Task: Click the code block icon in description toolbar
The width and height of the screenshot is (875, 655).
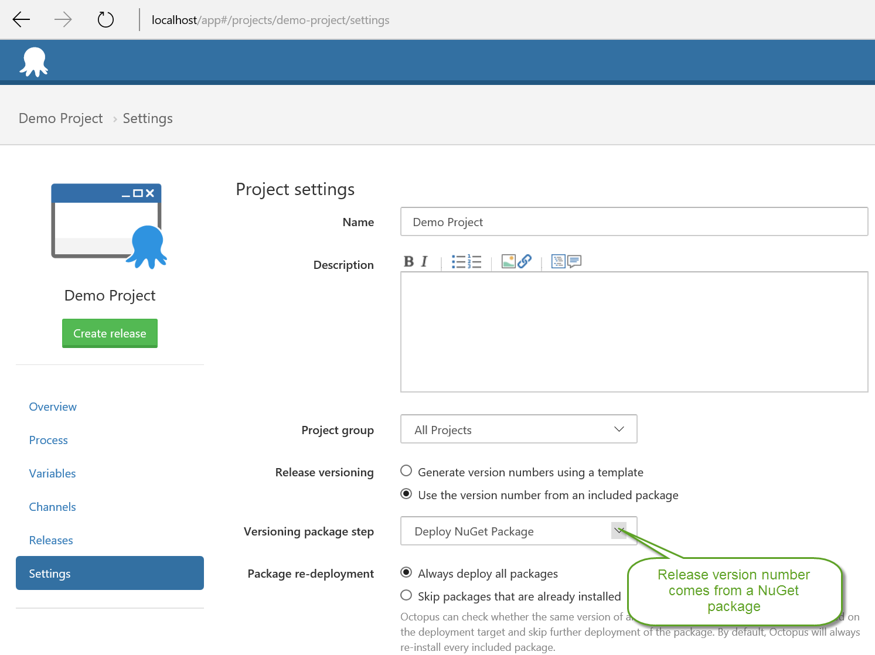Action: tap(558, 261)
